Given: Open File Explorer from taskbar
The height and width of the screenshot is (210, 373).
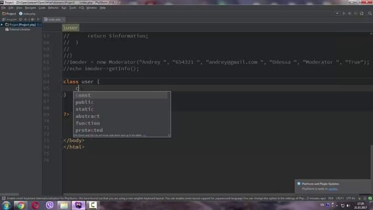Looking at the screenshot, I should click(64, 205).
